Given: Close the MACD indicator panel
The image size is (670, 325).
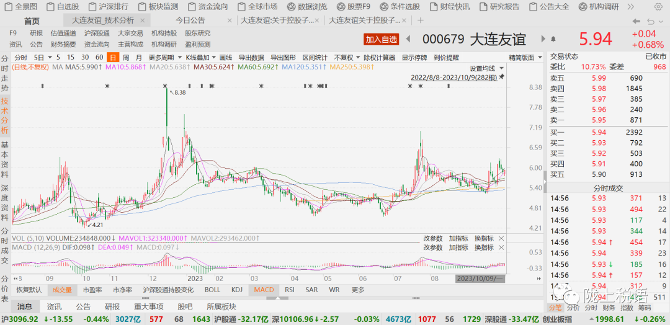Looking at the screenshot, I should pyautogui.click(x=501, y=247).
